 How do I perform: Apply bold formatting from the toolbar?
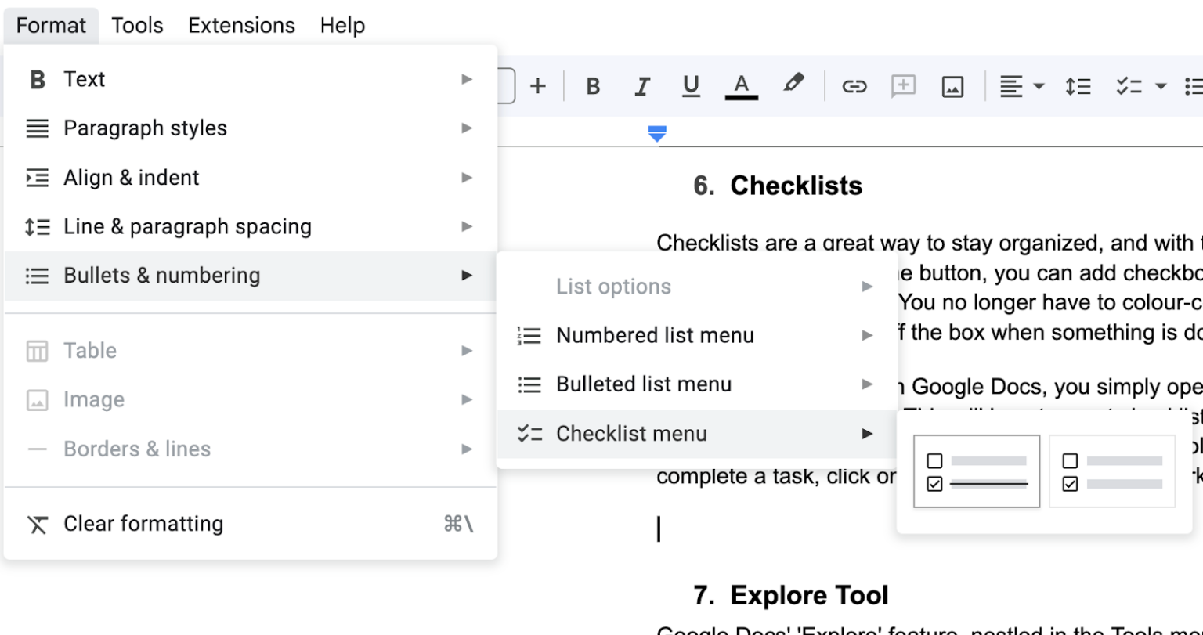point(593,86)
